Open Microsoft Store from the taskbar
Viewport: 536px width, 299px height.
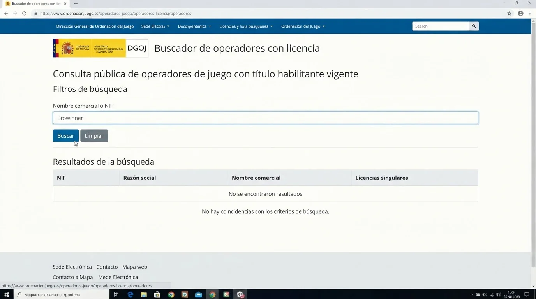(x=157, y=295)
